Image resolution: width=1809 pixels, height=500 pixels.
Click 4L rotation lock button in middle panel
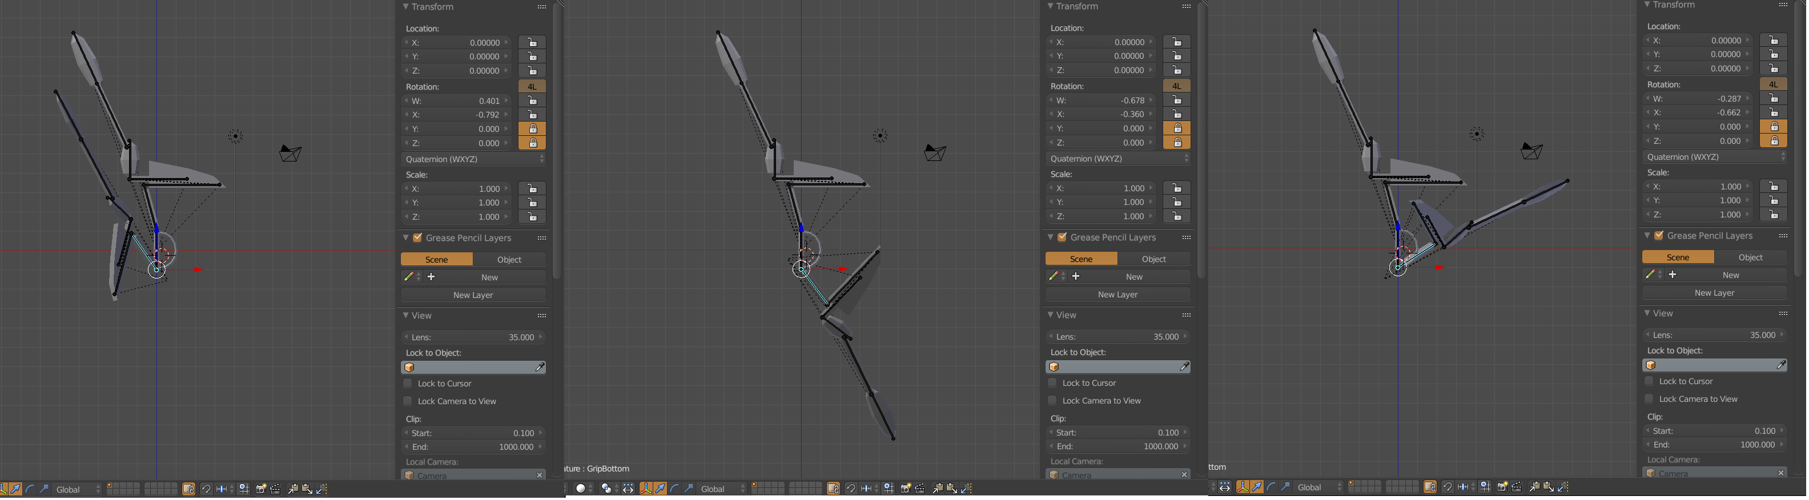[1177, 86]
